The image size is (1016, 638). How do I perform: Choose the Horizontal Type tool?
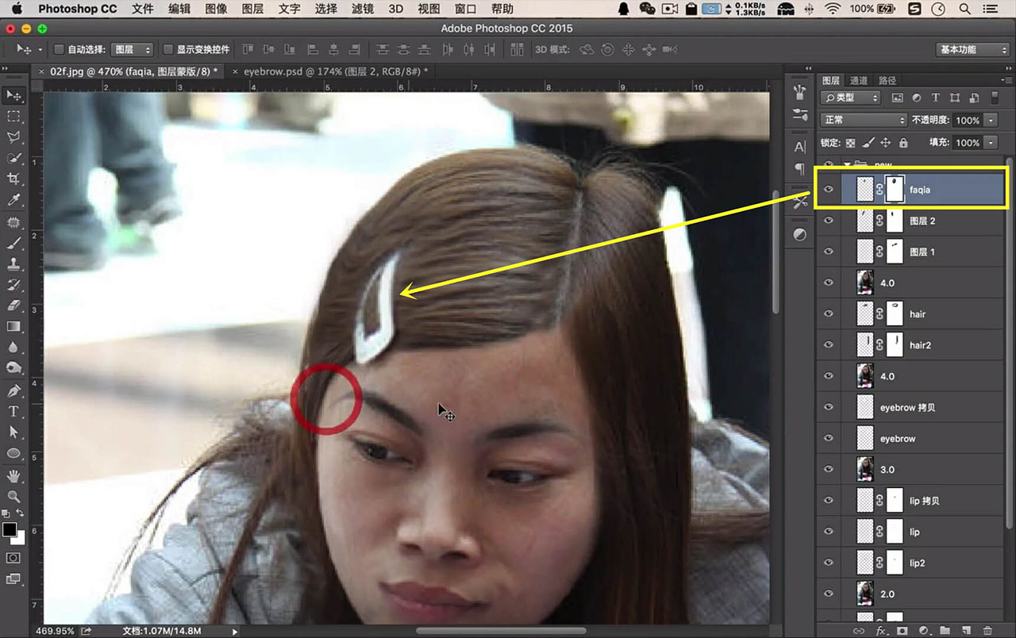coord(13,411)
